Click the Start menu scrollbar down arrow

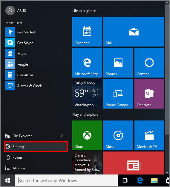point(167,173)
